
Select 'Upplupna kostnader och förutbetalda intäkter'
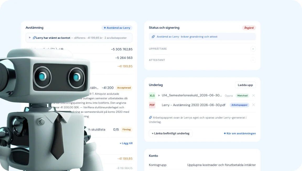click(x=222, y=165)
